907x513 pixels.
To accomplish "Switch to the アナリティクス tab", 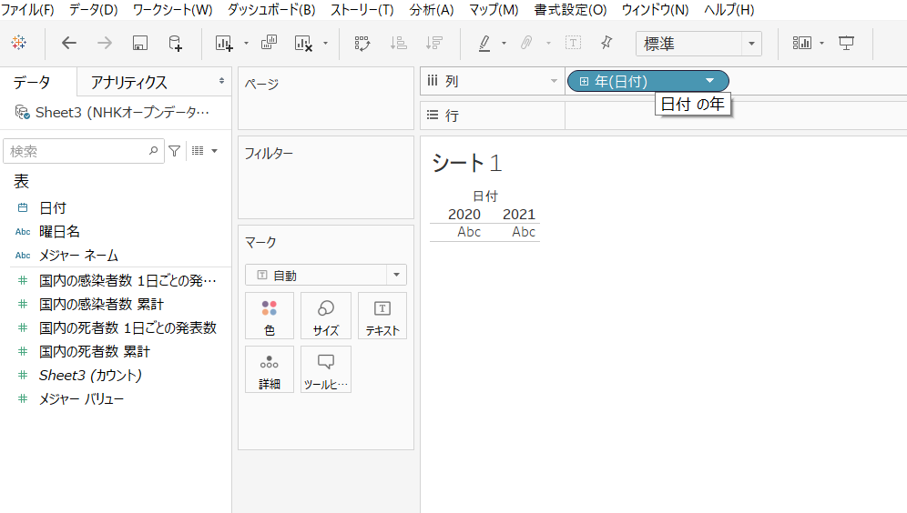I will point(129,82).
